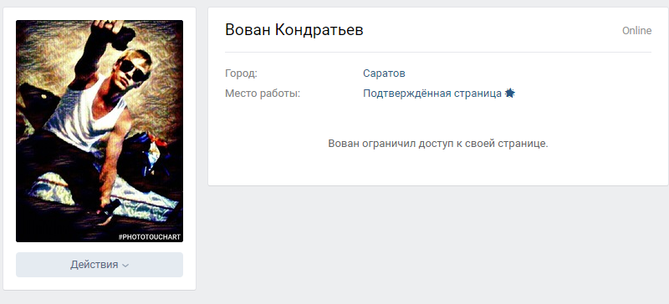
Task: Click the word Действия on the button
Action: 94,265
